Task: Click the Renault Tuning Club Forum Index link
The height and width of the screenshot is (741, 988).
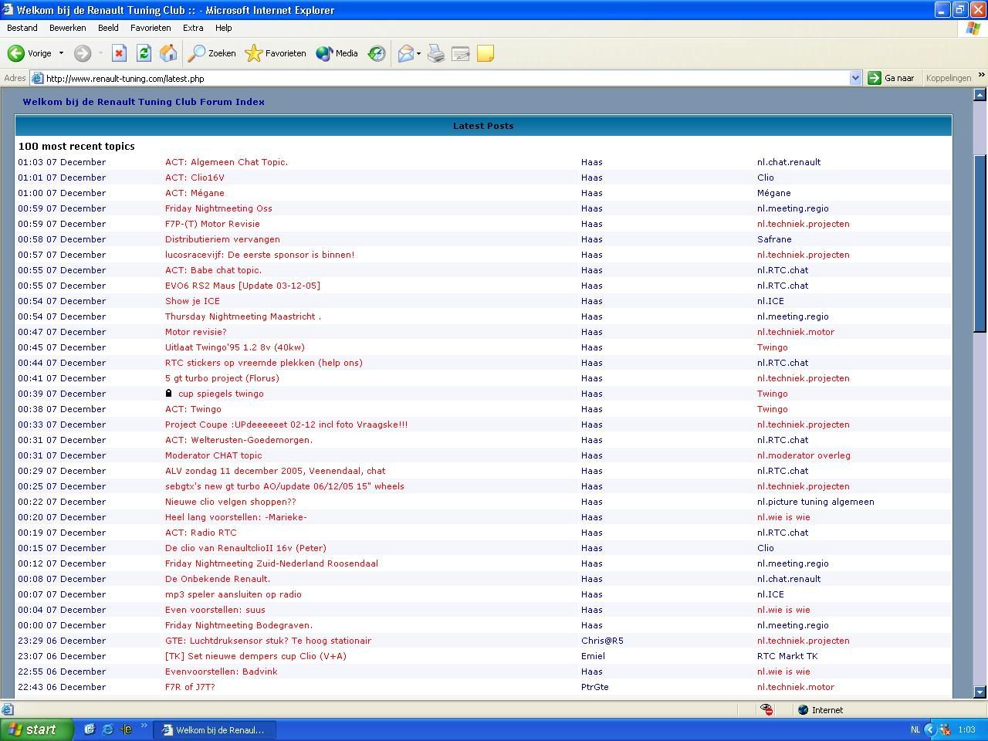Action: coord(144,102)
